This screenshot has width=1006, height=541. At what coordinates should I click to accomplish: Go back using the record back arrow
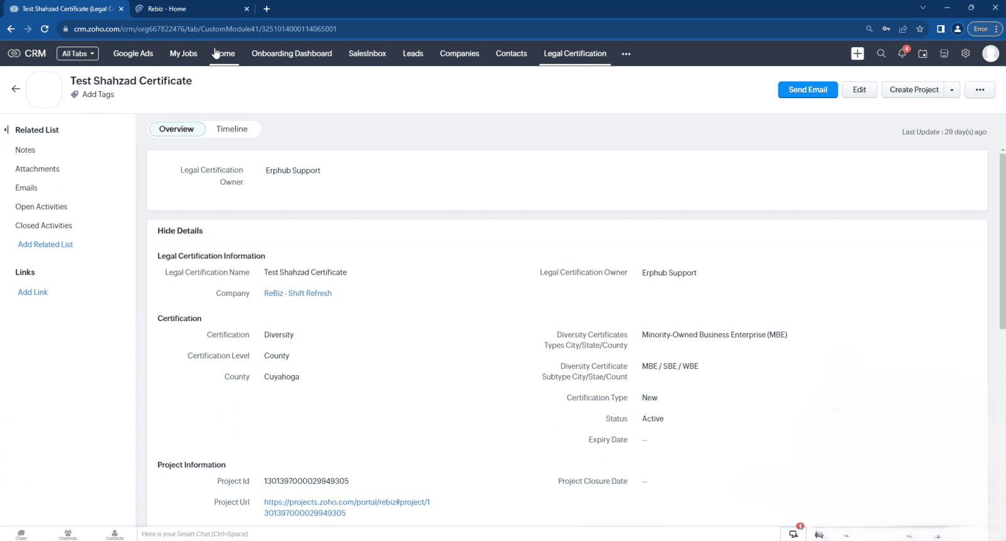(16, 89)
